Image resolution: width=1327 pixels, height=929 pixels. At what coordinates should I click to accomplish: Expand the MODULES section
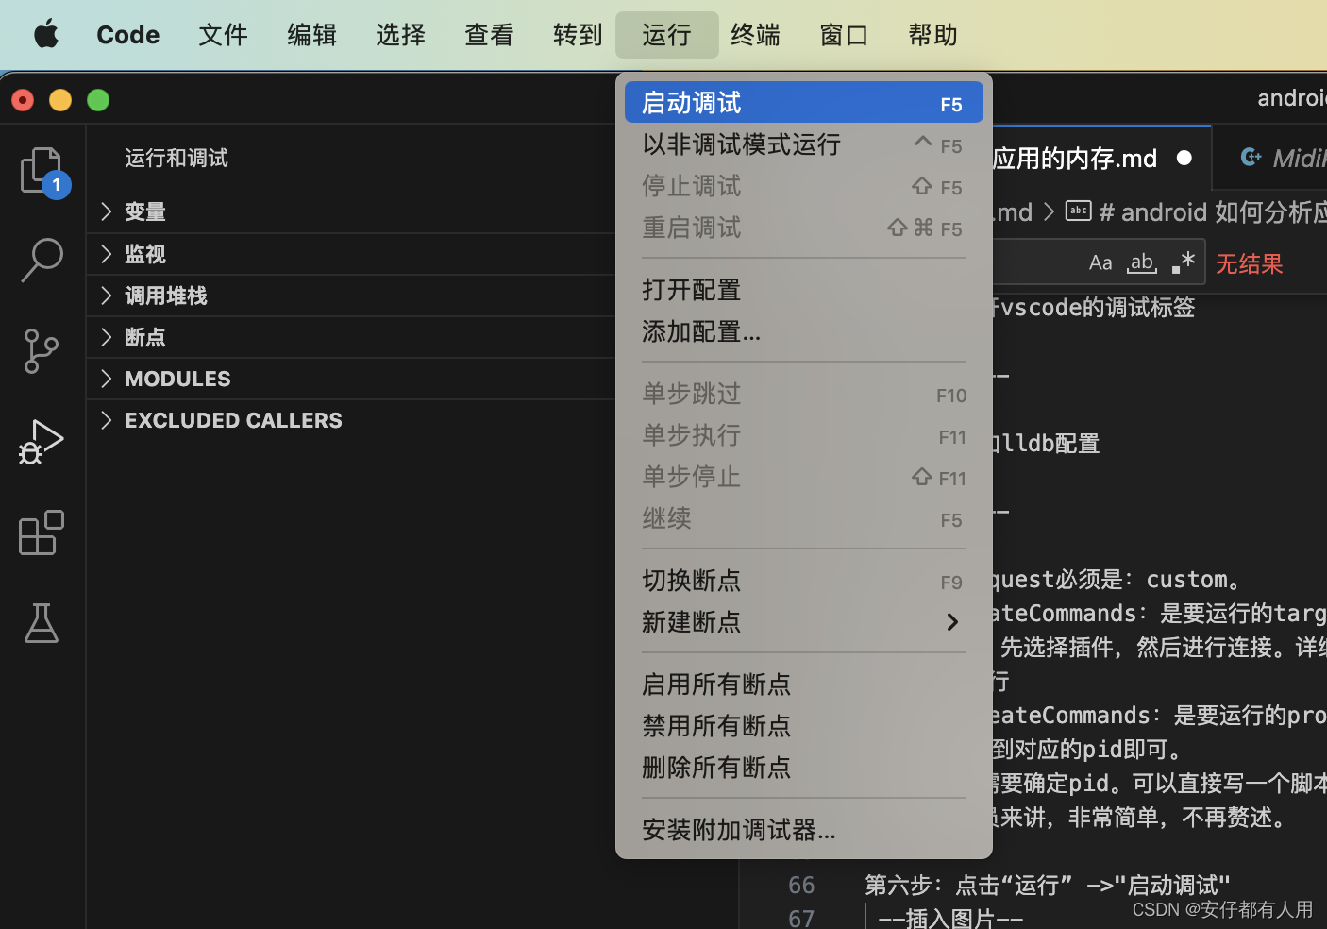pyautogui.click(x=351, y=379)
